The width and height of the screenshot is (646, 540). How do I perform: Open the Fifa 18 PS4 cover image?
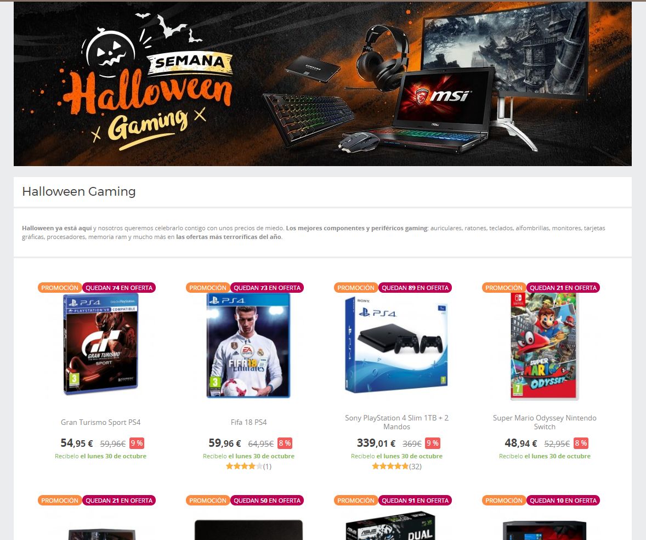[x=248, y=345]
